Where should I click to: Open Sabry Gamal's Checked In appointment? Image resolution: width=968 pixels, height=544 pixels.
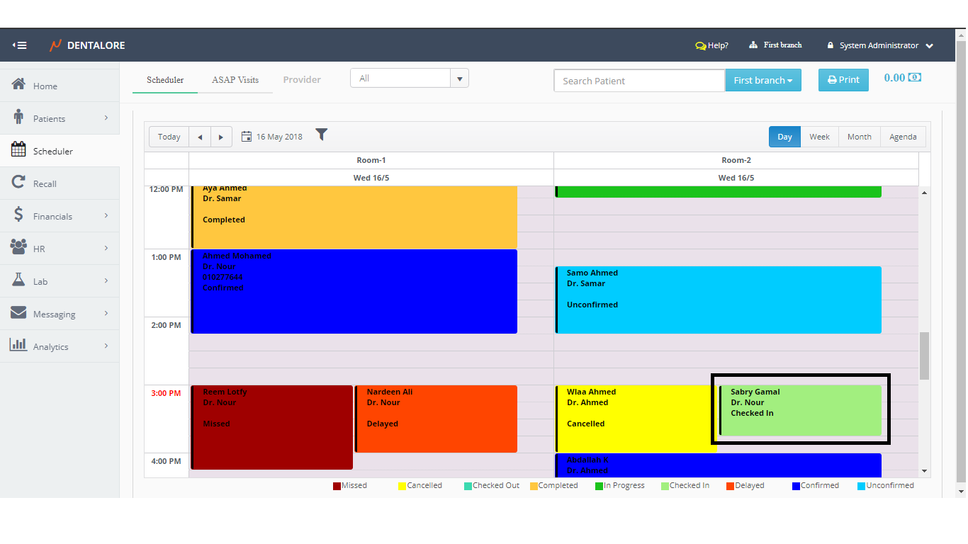pyautogui.click(x=800, y=411)
